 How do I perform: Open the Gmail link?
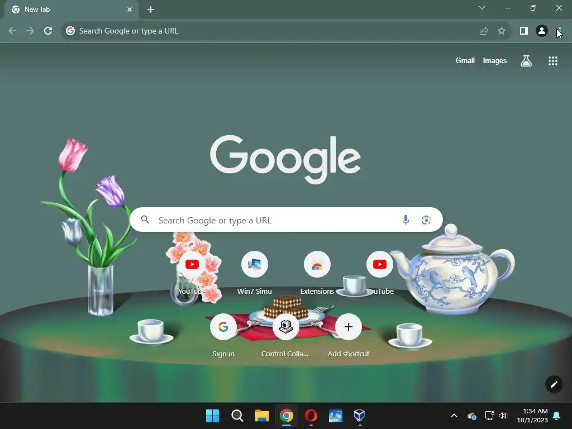[x=465, y=60]
